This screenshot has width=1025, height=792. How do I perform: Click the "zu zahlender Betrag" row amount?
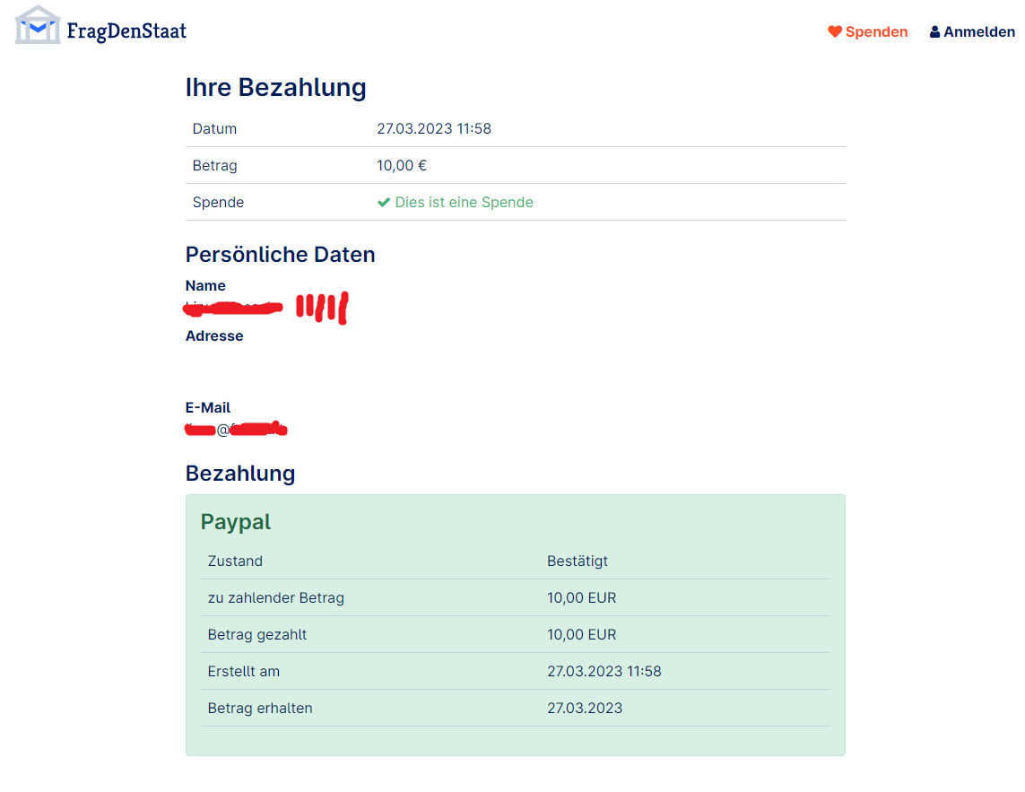581,598
